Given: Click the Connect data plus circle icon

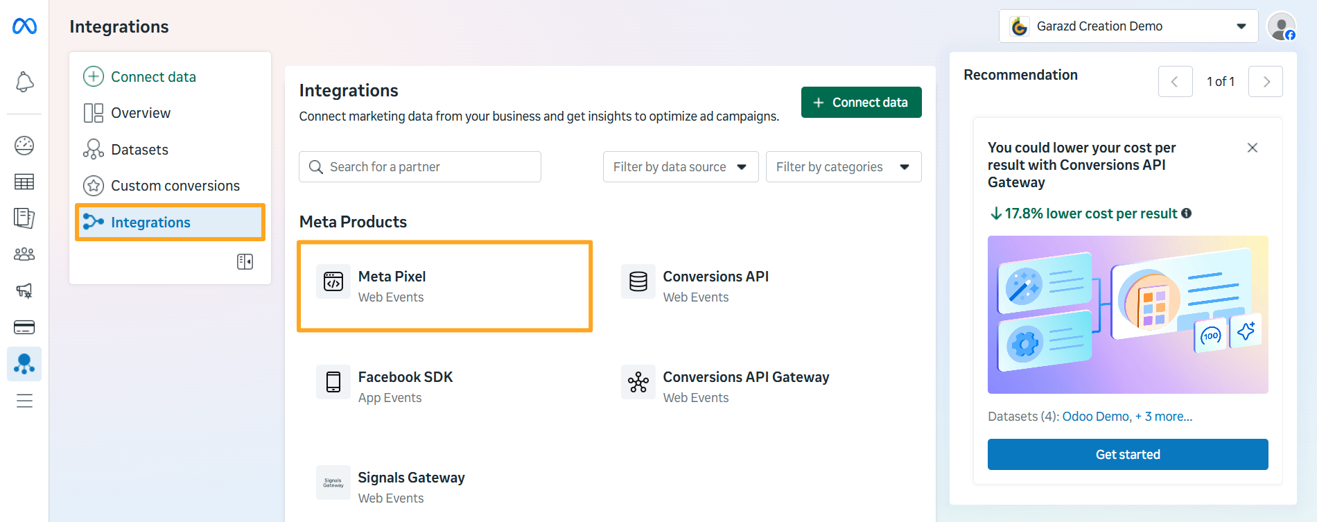Looking at the screenshot, I should (94, 76).
